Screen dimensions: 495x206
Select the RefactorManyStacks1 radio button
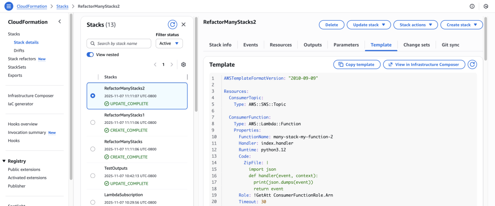[93, 123]
